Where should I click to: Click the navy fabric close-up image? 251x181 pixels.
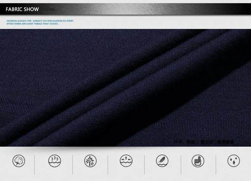(125, 88)
